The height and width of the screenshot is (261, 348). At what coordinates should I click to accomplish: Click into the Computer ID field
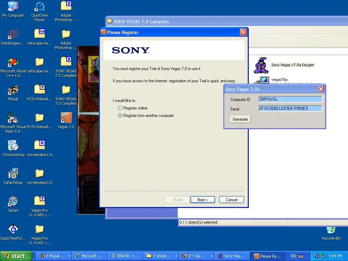click(x=290, y=99)
